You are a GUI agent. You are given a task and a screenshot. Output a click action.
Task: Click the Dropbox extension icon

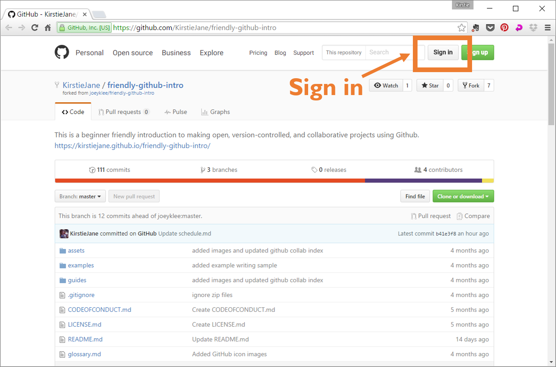coord(533,28)
